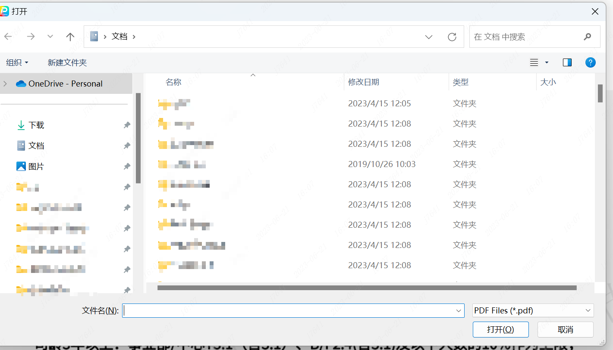Click the search magnifier icon
This screenshot has height=350, width=613.
pyautogui.click(x=588, y=37)
